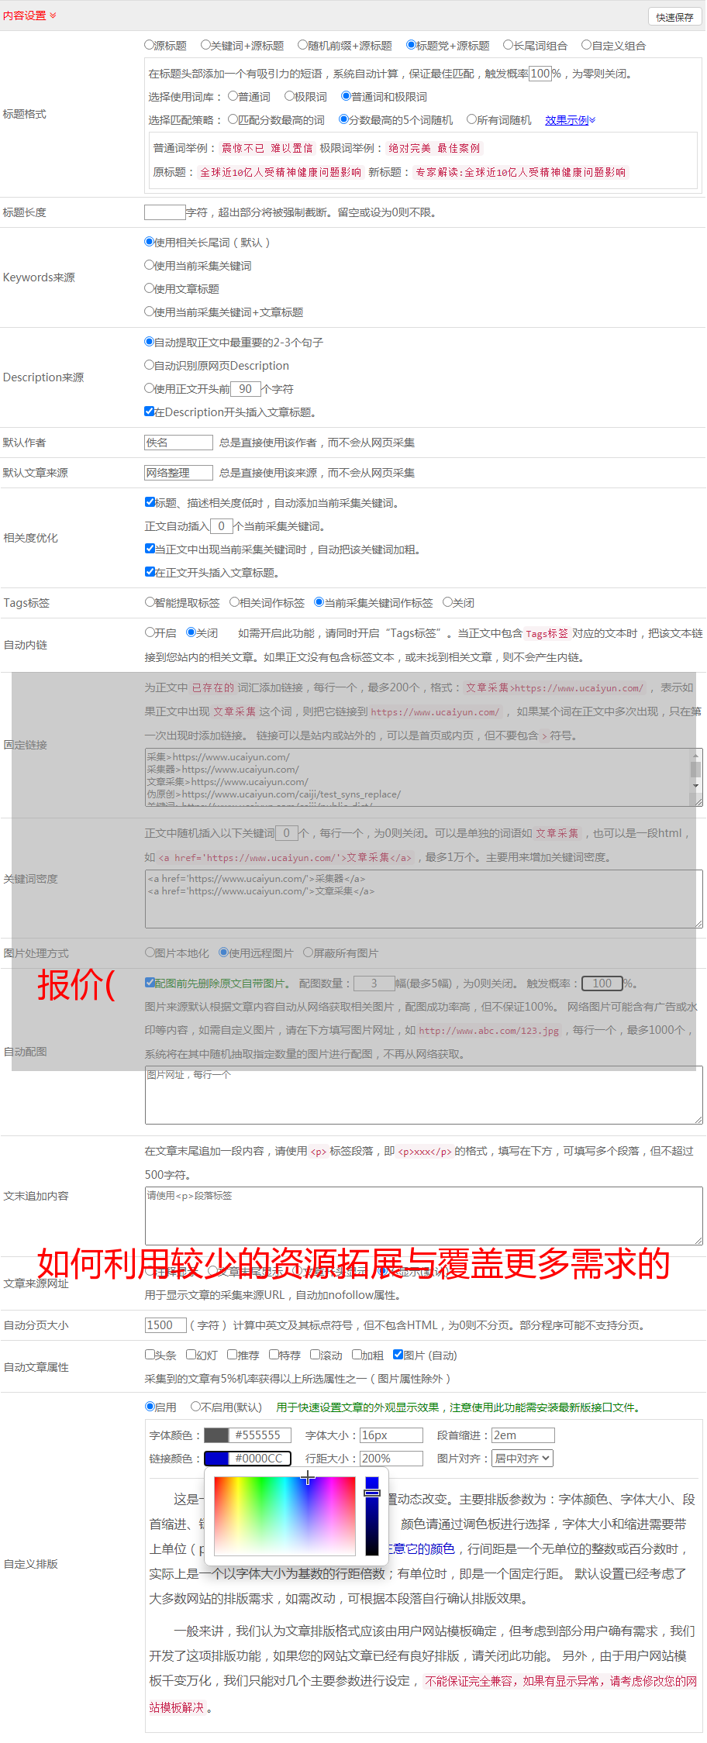Check the 幻灯 article attribute

pyautogui.click(x=191, y=1355)
